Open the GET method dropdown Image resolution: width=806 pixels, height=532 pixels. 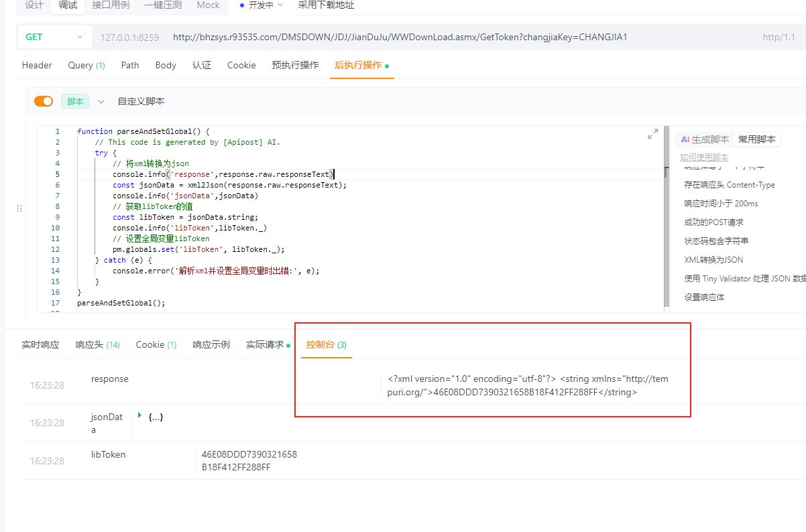[x=54, y=37]
